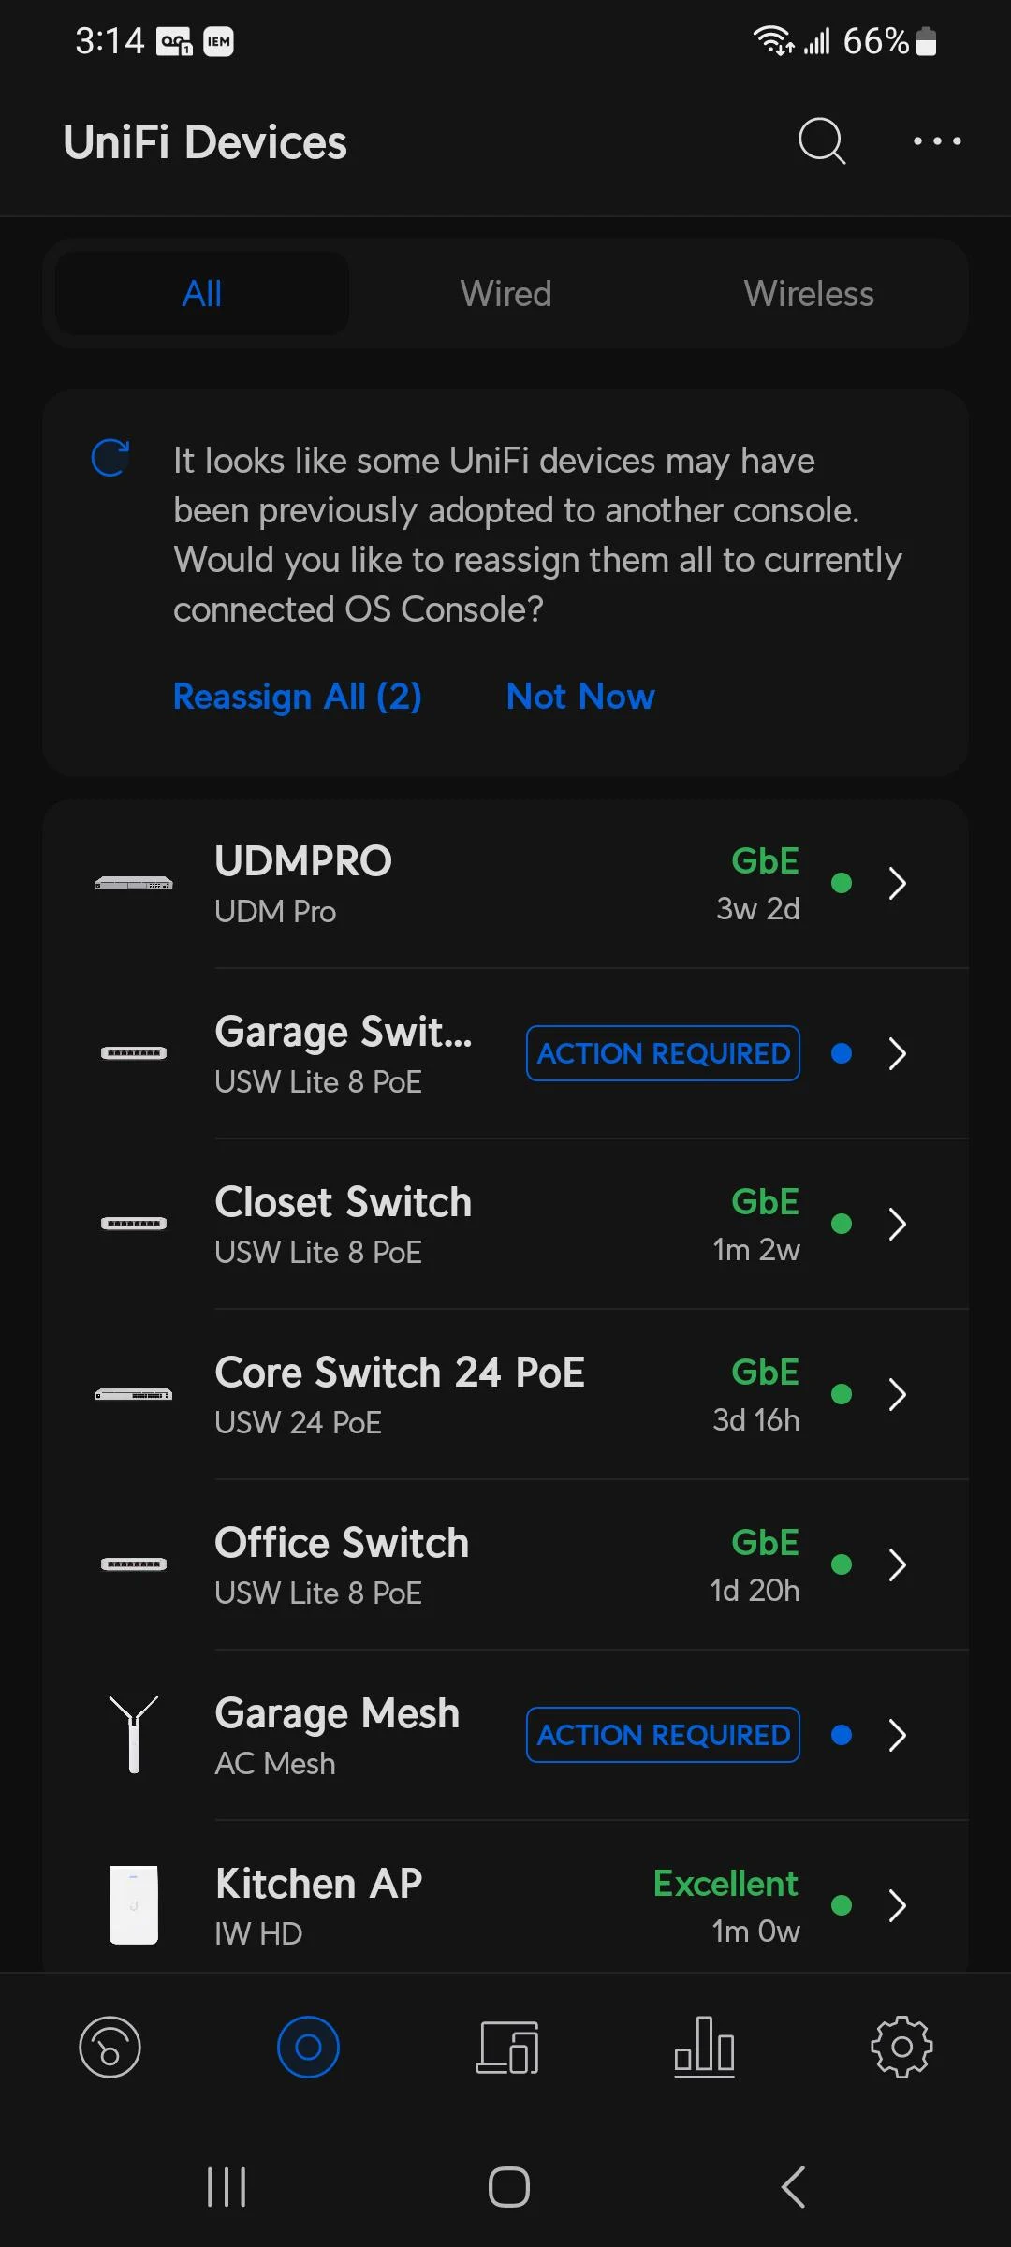The height and width of the screenshot is (2247, 1011).
Task: Open the settings gear icon
Action: pyautogui.click(x=901, y=2047)
